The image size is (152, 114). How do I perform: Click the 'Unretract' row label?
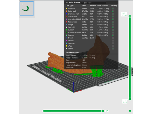point(72,43)
